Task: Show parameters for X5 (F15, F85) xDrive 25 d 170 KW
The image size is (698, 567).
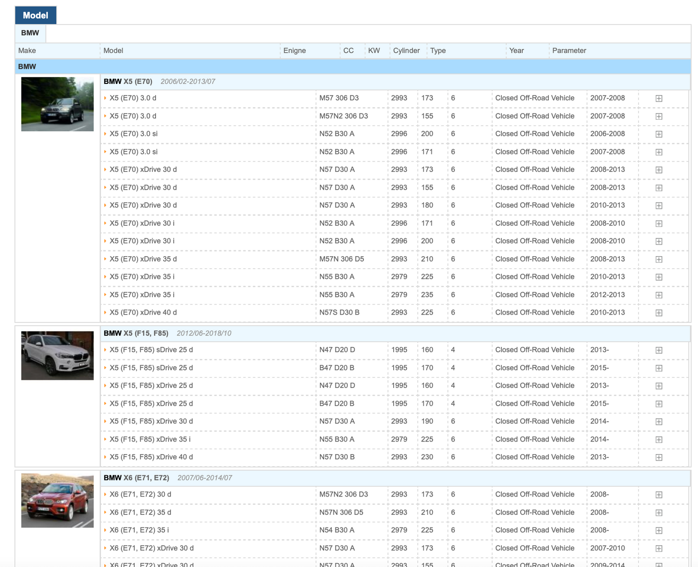Action: pyautogui.click(x=658, y=404)
